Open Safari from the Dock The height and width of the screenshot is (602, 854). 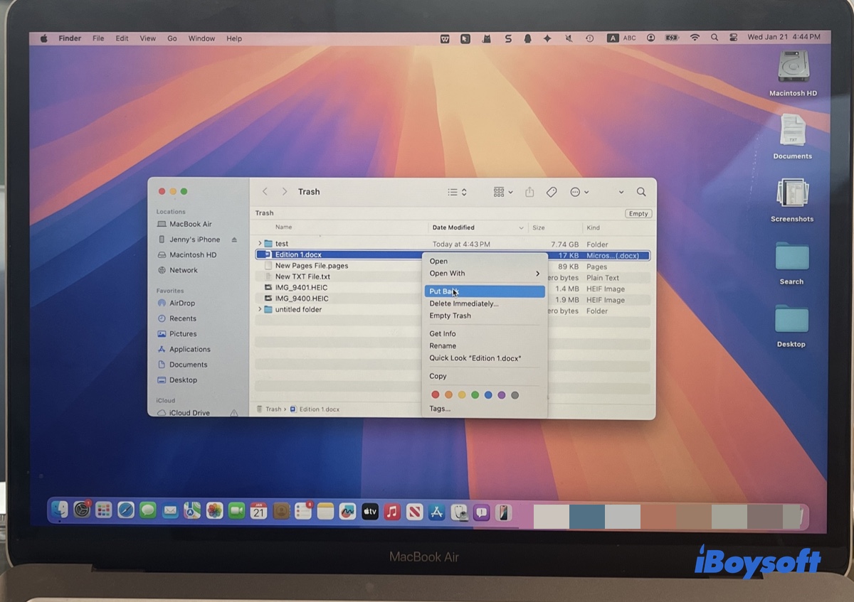coord(126,511)
